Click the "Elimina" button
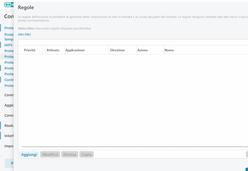This screenshot has width=248, height=171. (69, 154)
